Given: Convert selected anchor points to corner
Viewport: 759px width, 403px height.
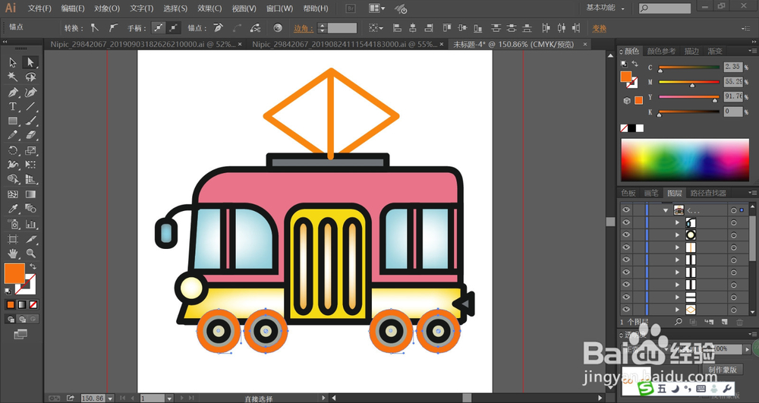Looking at the screenshot, I should (x=94, y=28).
